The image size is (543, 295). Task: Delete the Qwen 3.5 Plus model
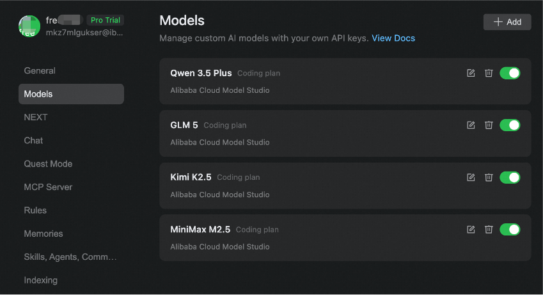pos(489,73)
